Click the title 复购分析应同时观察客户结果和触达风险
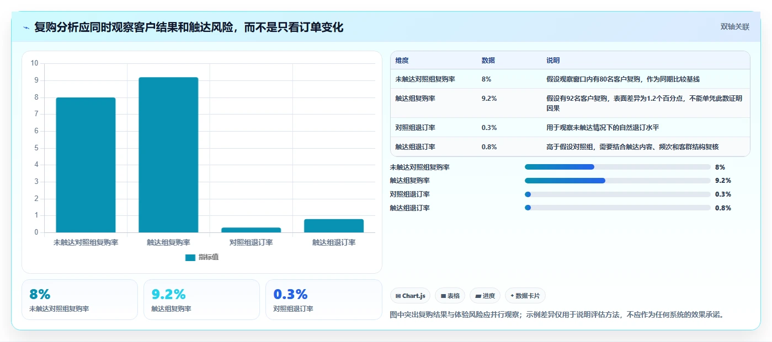772x342 pixels. click(x=189, y=27)
